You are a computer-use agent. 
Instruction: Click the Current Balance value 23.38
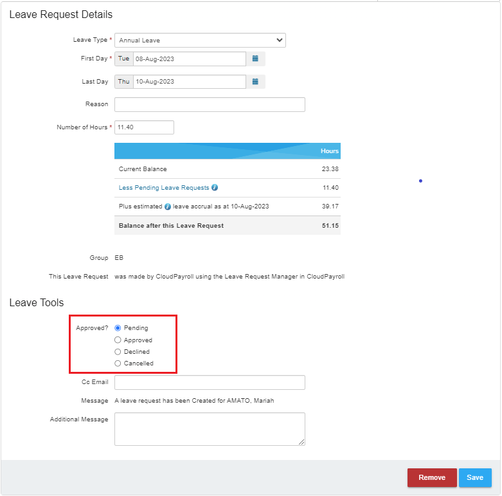[330, 169]
